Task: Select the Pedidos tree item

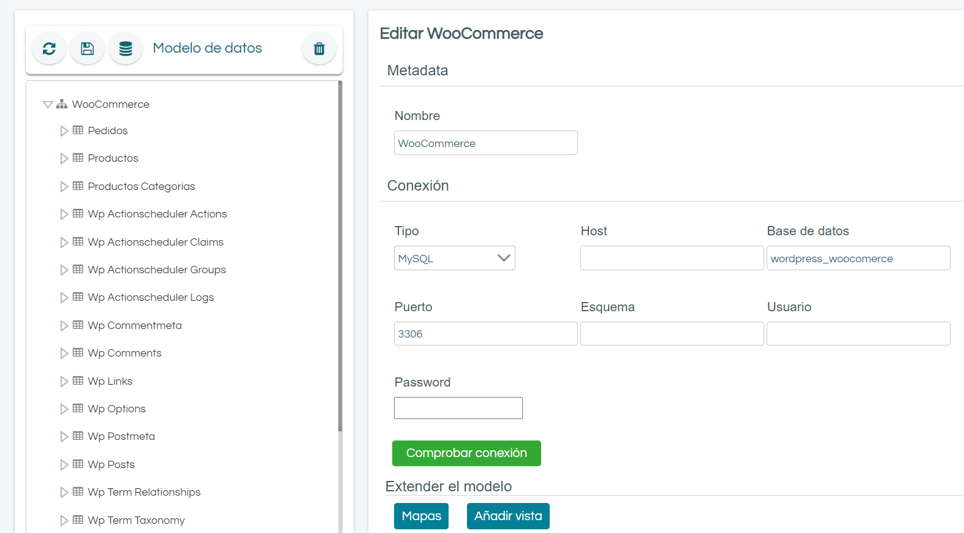Action: point(108,130)
